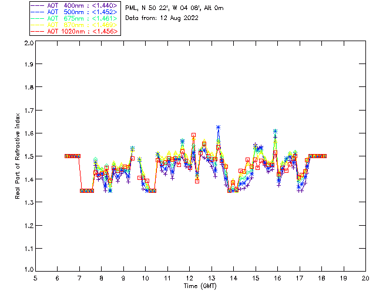Click the y-axis value 2.0
Image resolution: width=376 pixels, height=301 pixels.
tap(29, 43)
